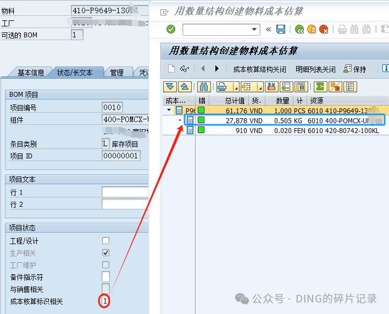389x314 pixels.
Task: Go to previous item with left arrow
Action: coord(203,69)
